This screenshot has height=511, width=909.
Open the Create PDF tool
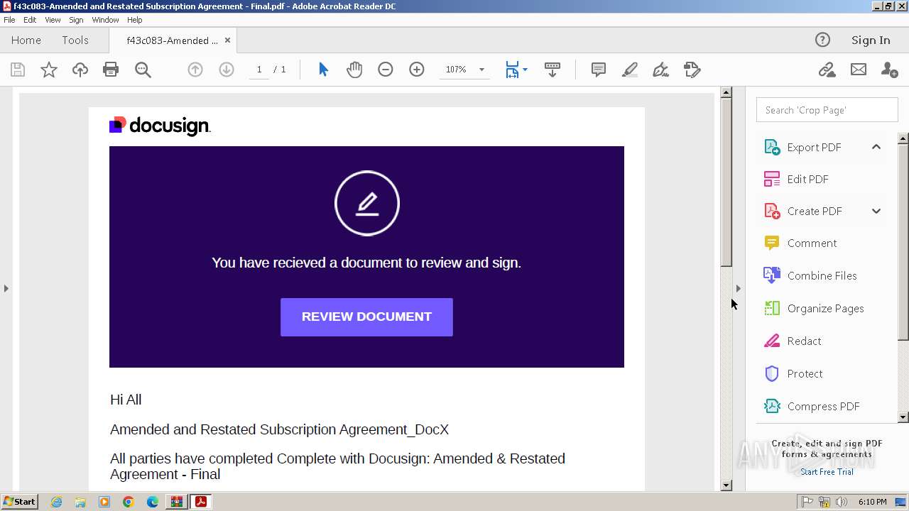tap(815, 211)
